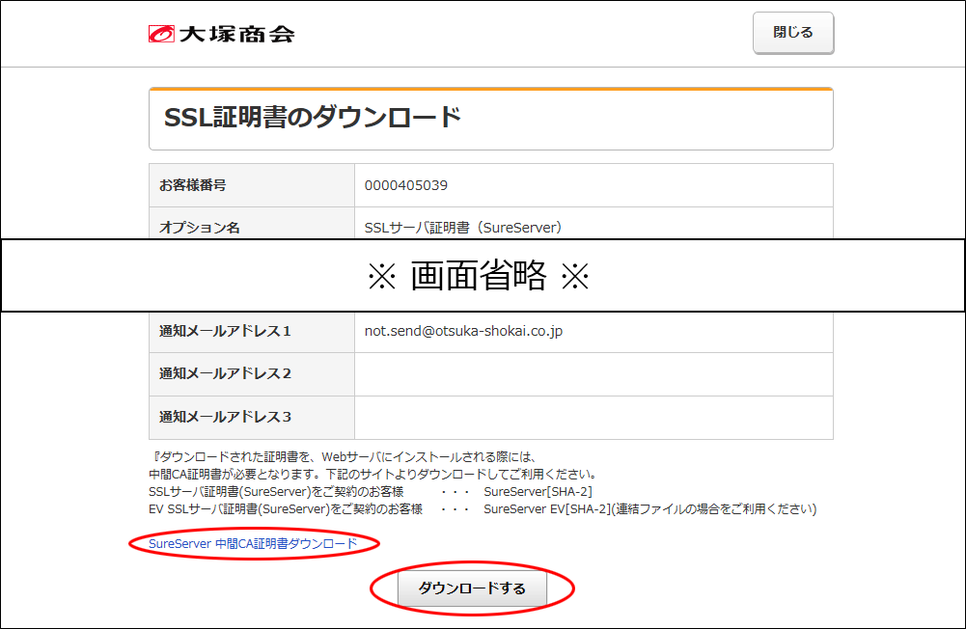The width and height of the screenshot is (966, 629).
Task: Select the not.send@otsuka-shokai.co.jp email value
Action: [463, 331]
